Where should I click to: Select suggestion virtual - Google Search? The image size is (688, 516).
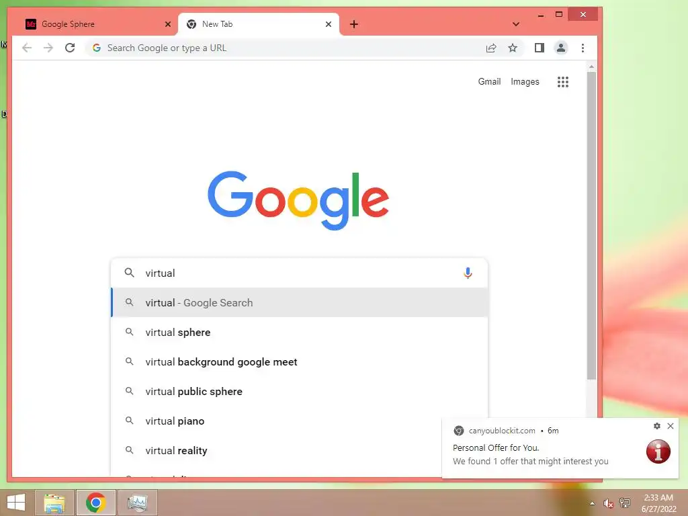point(299,302)
